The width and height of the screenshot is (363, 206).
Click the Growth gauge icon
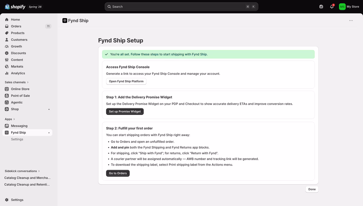(x=7, y=46)
